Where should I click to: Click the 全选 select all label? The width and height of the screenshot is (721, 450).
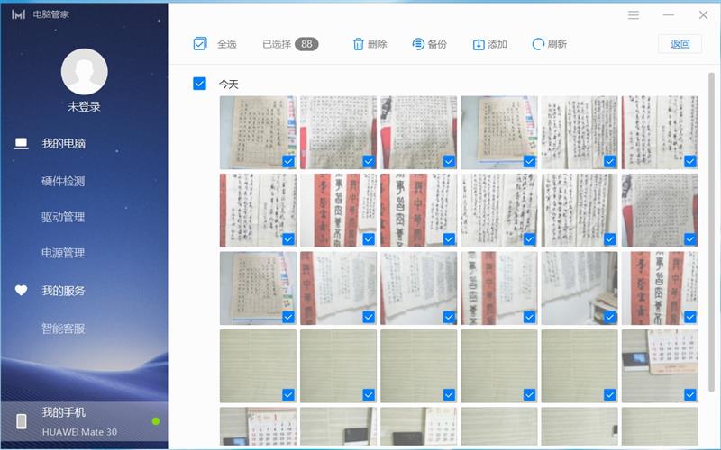click(227, 44)
